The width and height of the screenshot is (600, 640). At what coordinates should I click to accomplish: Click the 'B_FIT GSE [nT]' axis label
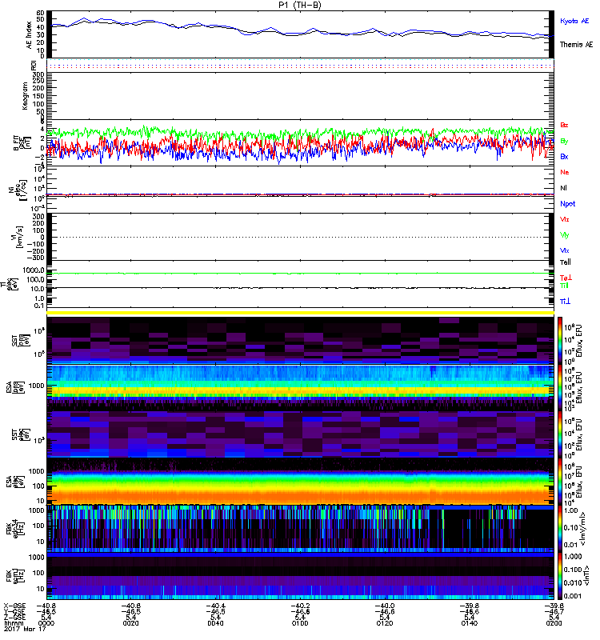(x=22, y=143)
